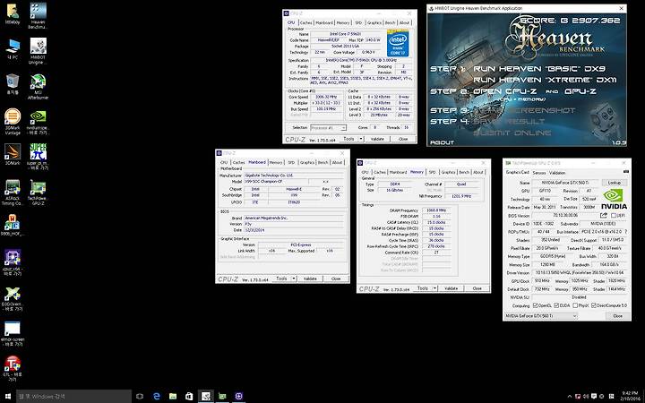Expand the Tools arrow in the Memory window
645x403 pixels.
pyautogui.click(x=434, y=288)
